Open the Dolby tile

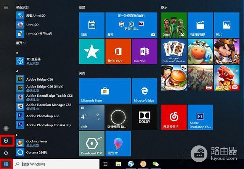[x=144, y=117]
